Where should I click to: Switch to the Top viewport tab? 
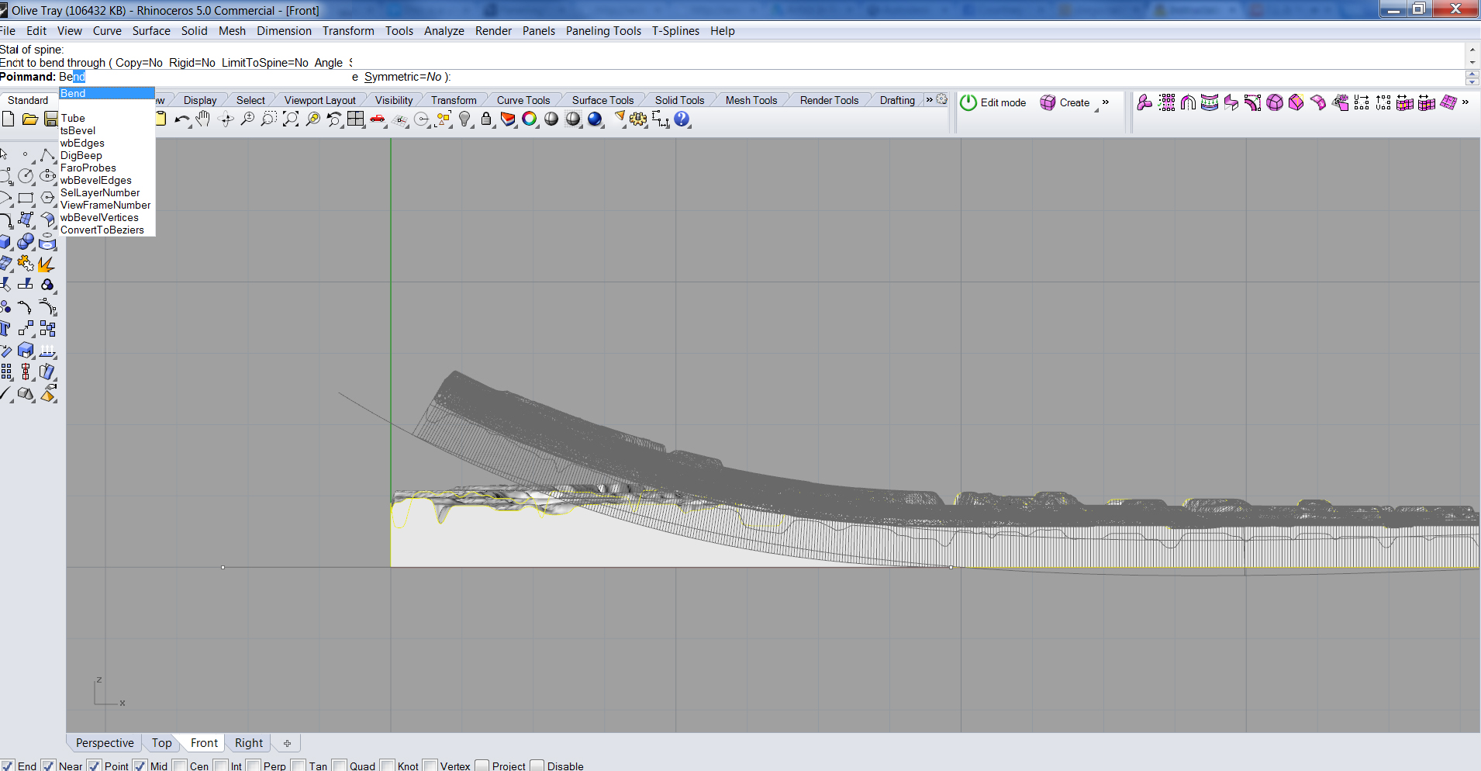pyautogui.click(x=161, y=743)
